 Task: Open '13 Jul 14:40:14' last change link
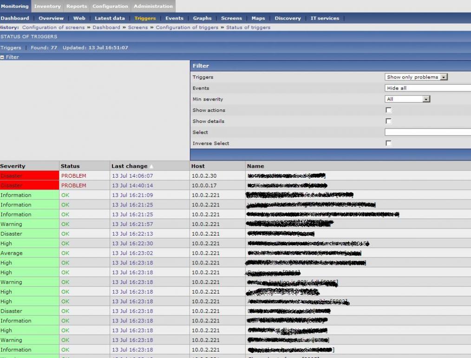[132, 185]
